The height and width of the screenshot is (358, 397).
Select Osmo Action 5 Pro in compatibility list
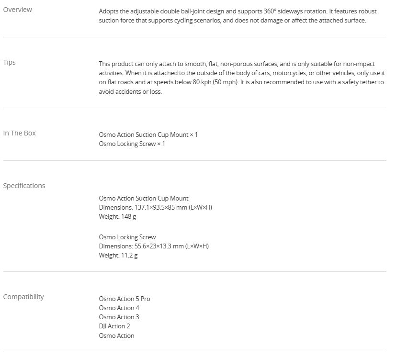click(x=125, y=299)
